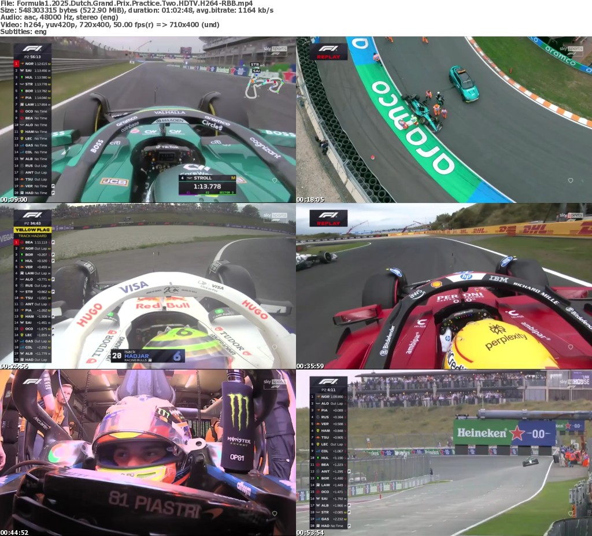The width and height of the screenshot is (592, 536).
Task: Click the sky sports logo in the Hadjar onboard frame
Action: [x=275, y=217]
